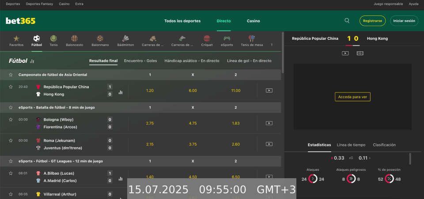The width and height of the screenshot is (424, 199).
Task: Open match stats icon for China vs Hong Kong
Action: (x=121, y=92)
